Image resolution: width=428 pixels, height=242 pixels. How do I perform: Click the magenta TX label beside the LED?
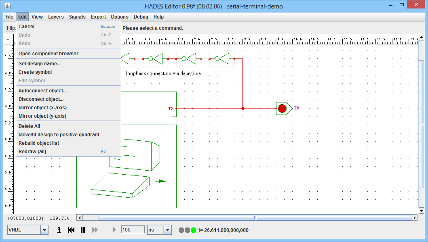point(297,108)
